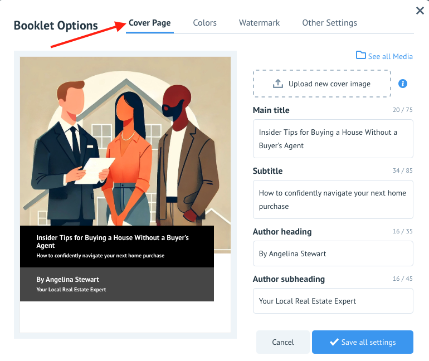Edit the Author subheading field
Image resolution: width=429 pixels, height=361 pixels.
(x=333, y=301)
